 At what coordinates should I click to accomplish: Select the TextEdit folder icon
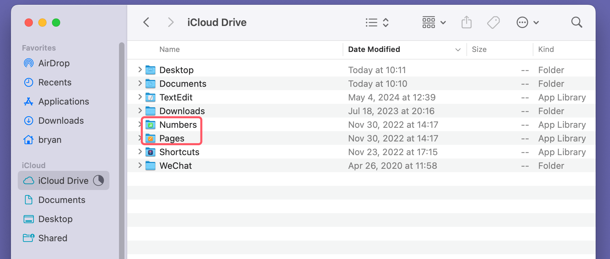click(x=150, y=97)
